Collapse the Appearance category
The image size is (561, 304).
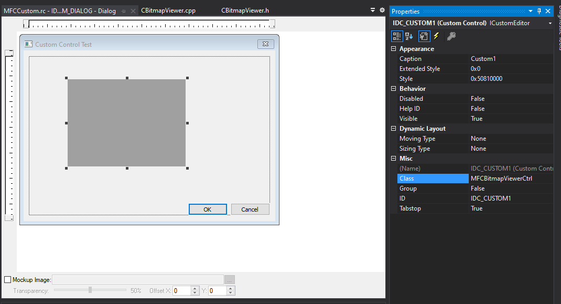pyautogui.click(x=394, y=49)
